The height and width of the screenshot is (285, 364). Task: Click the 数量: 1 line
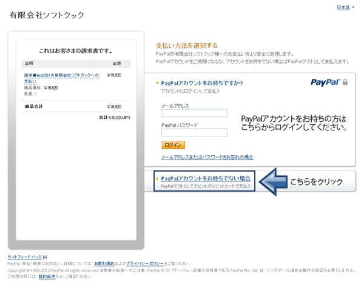pyautogui.click(x=30, y=94)
